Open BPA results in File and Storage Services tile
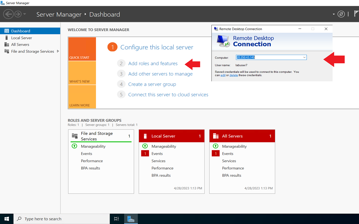This screenshot has width=359, height=224. pos(90,168)
